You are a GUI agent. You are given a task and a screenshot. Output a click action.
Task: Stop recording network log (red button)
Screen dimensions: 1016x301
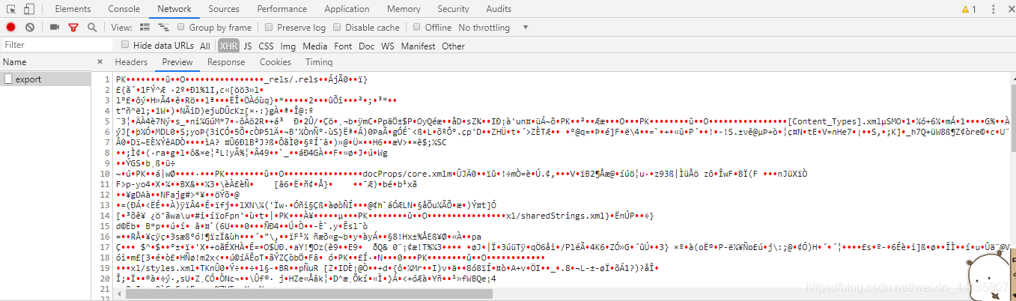pos(11,27)
